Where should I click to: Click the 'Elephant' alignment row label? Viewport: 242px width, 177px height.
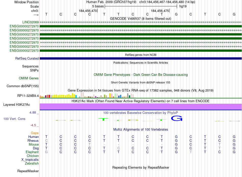[32, 152]
